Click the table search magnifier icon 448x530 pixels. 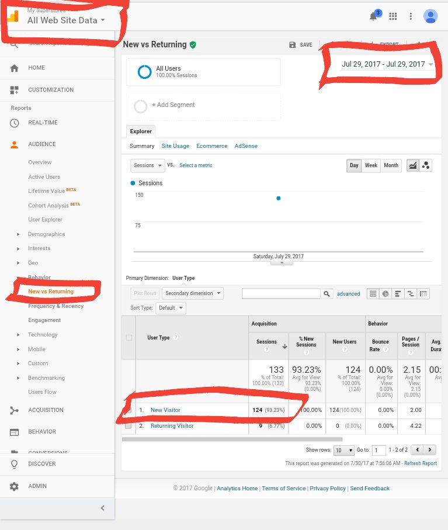tap(327, 294)
